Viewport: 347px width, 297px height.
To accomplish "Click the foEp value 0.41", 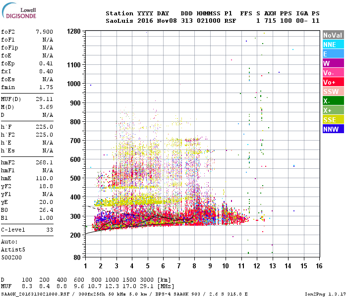I will point(46,64).
